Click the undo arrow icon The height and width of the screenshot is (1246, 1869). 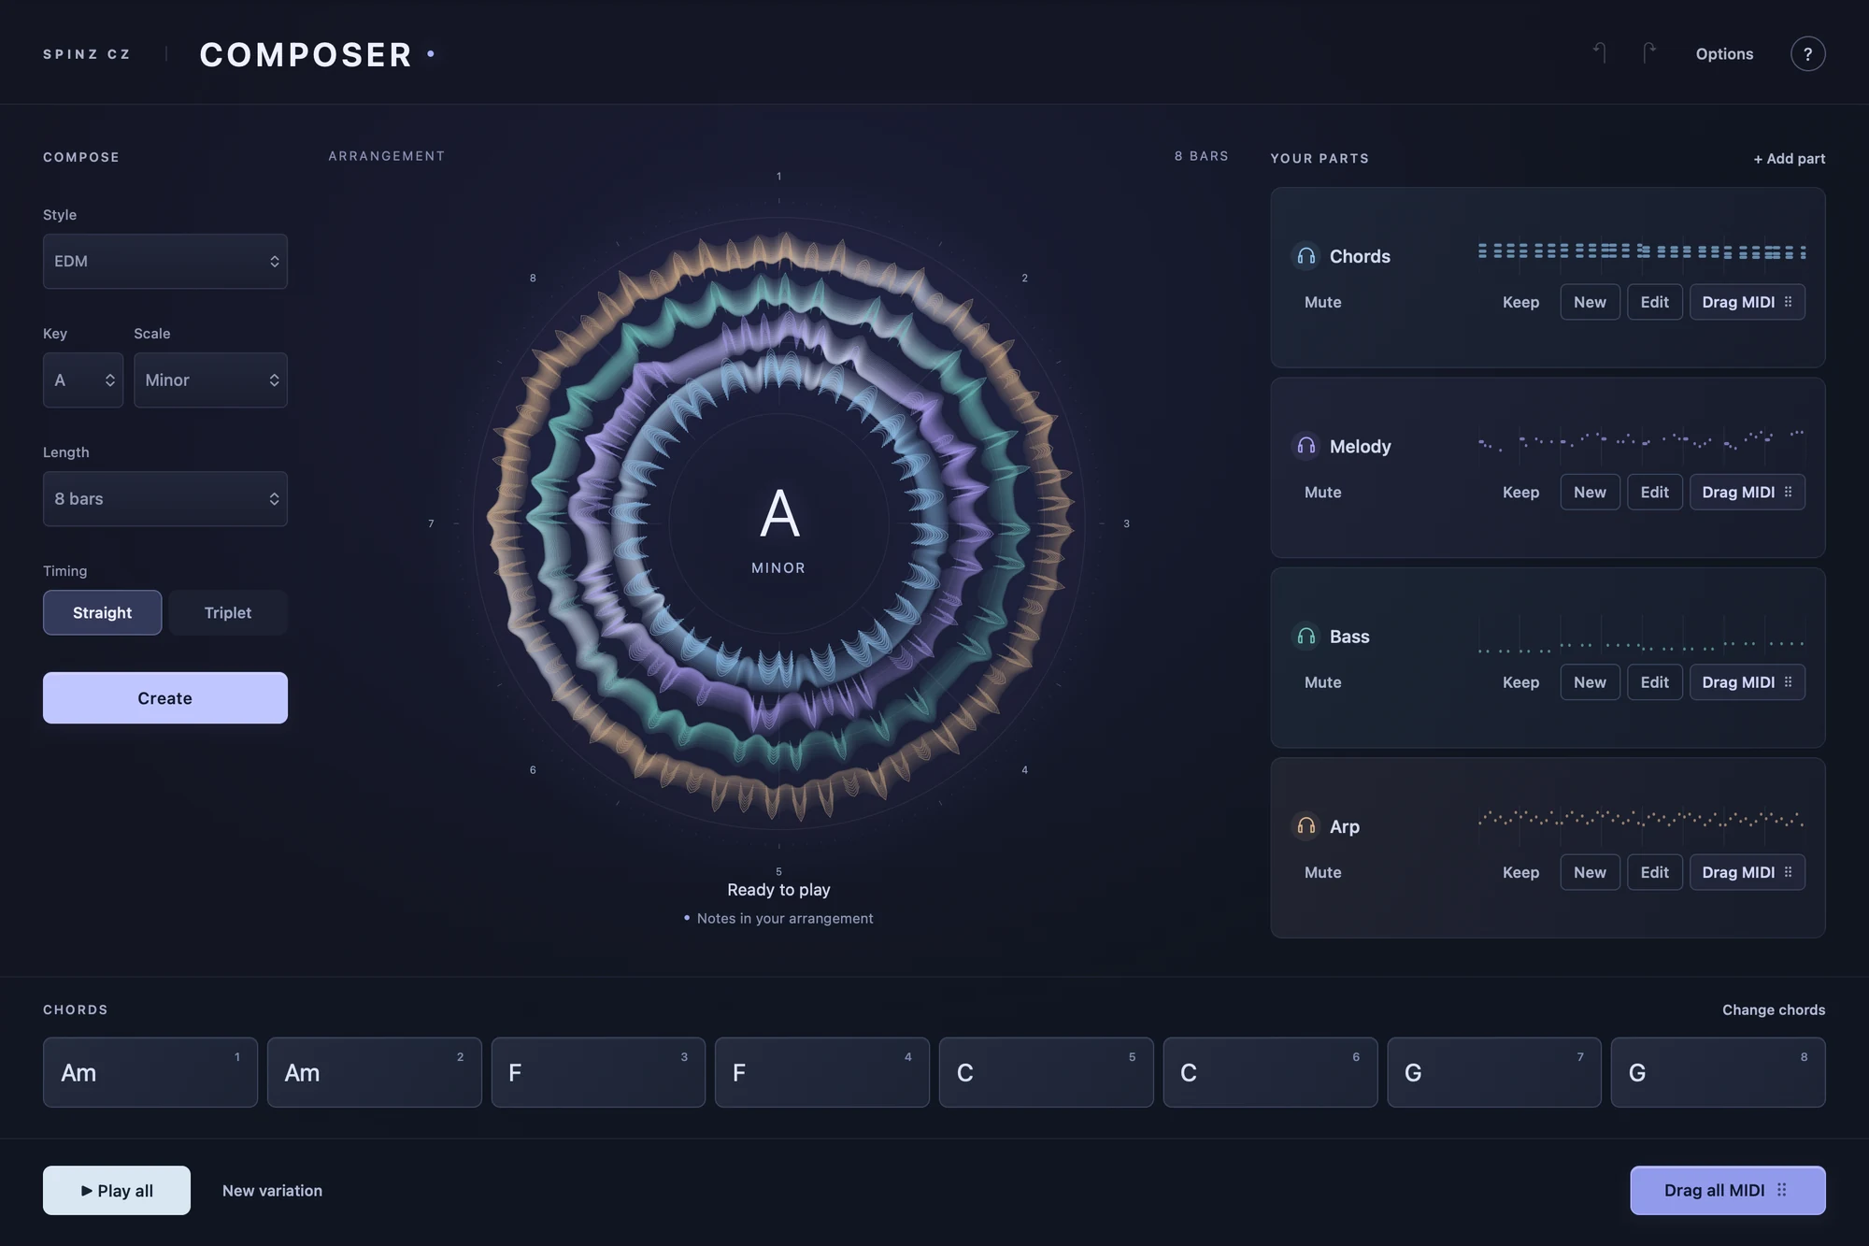coord(1600,53)
